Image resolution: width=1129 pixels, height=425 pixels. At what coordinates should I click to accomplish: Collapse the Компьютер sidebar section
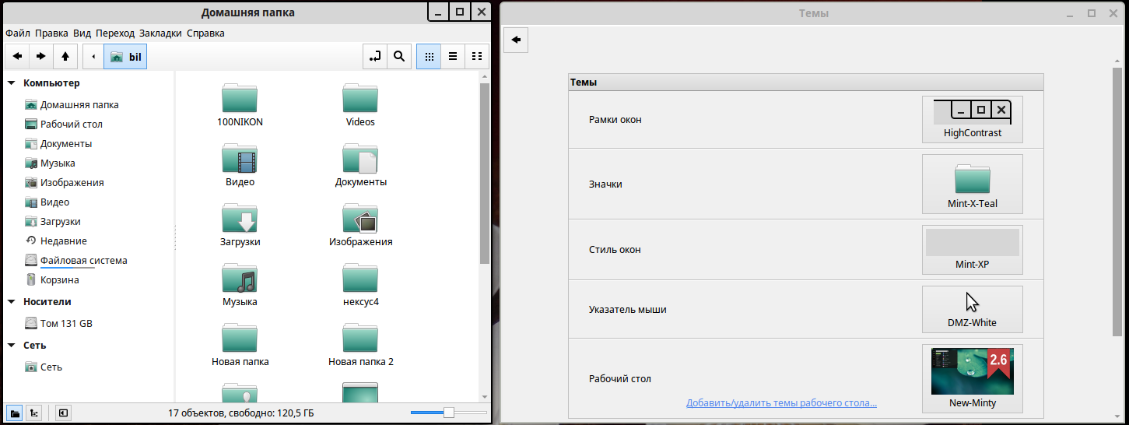coord(12,83)
